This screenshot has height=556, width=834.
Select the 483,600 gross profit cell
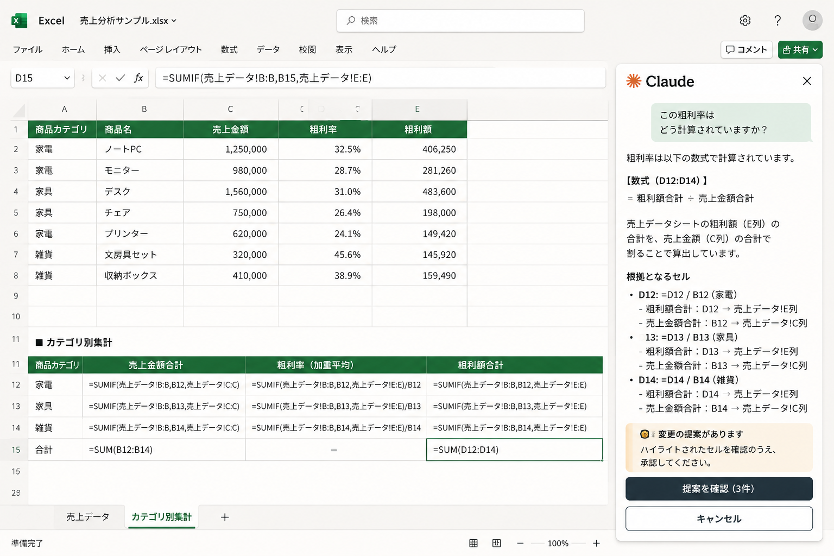(x=419, y=192)
